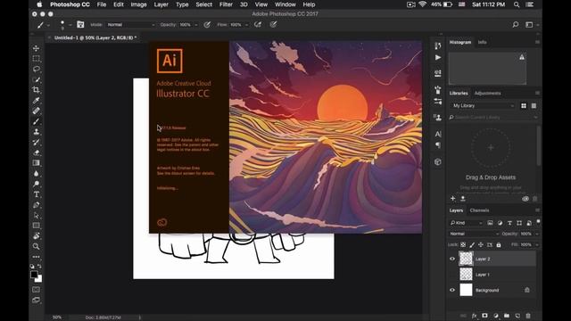
Task: Open the Paragraph panel icon
Action: (438, 145)
